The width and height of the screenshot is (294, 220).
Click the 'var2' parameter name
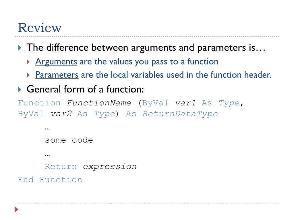(61, 114)
